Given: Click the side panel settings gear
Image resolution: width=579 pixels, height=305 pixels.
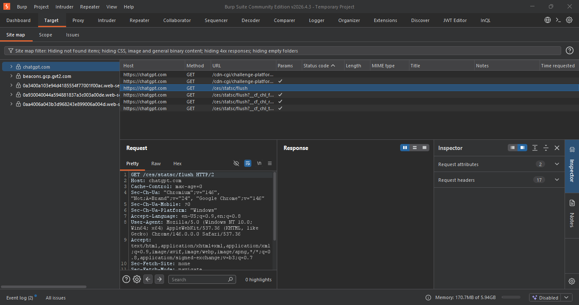Looking at the screenshot, I should click(572, 281).
